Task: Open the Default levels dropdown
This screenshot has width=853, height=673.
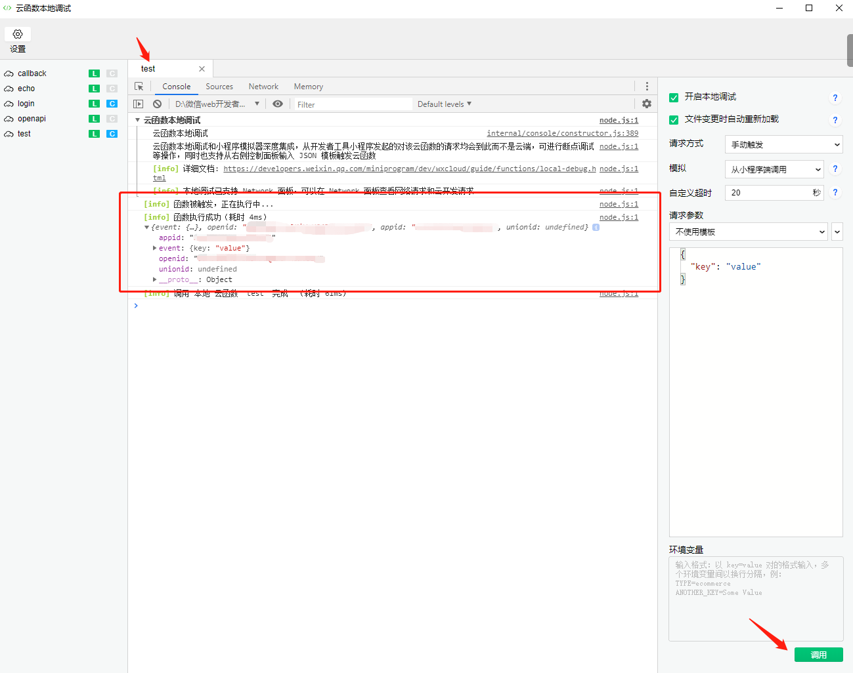Action: 445,104
